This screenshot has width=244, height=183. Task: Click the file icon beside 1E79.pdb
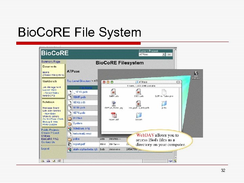[69, 113]
